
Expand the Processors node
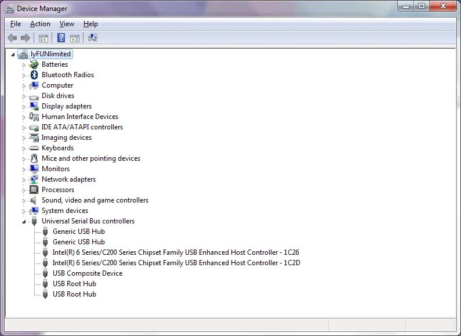pos(24,190)
